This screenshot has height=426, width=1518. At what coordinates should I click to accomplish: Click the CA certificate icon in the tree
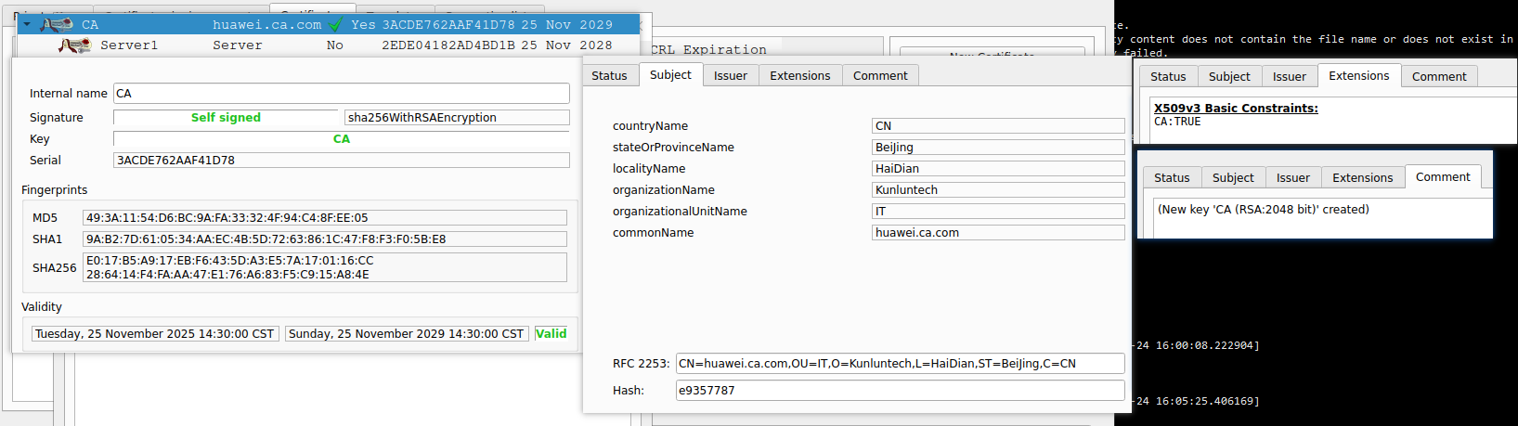[x=58, y=25]
